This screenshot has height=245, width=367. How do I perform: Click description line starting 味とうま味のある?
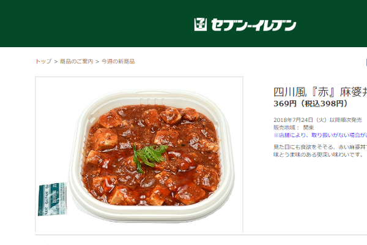[x=318, y=155]
